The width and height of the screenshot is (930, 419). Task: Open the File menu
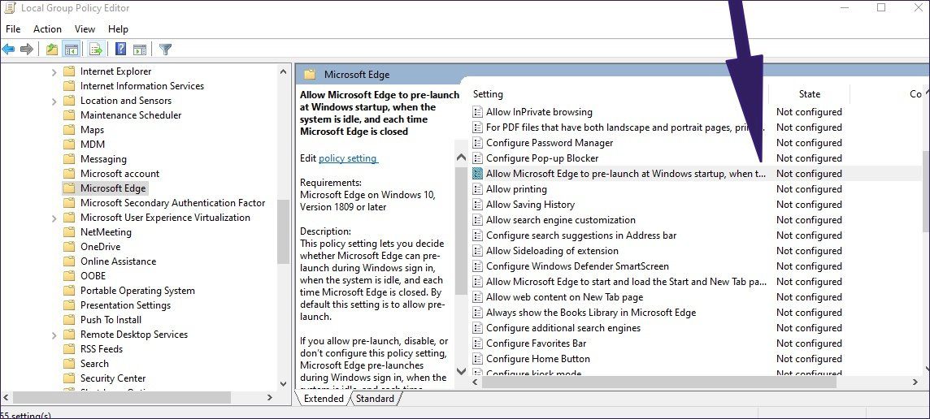tap(13, 29)
